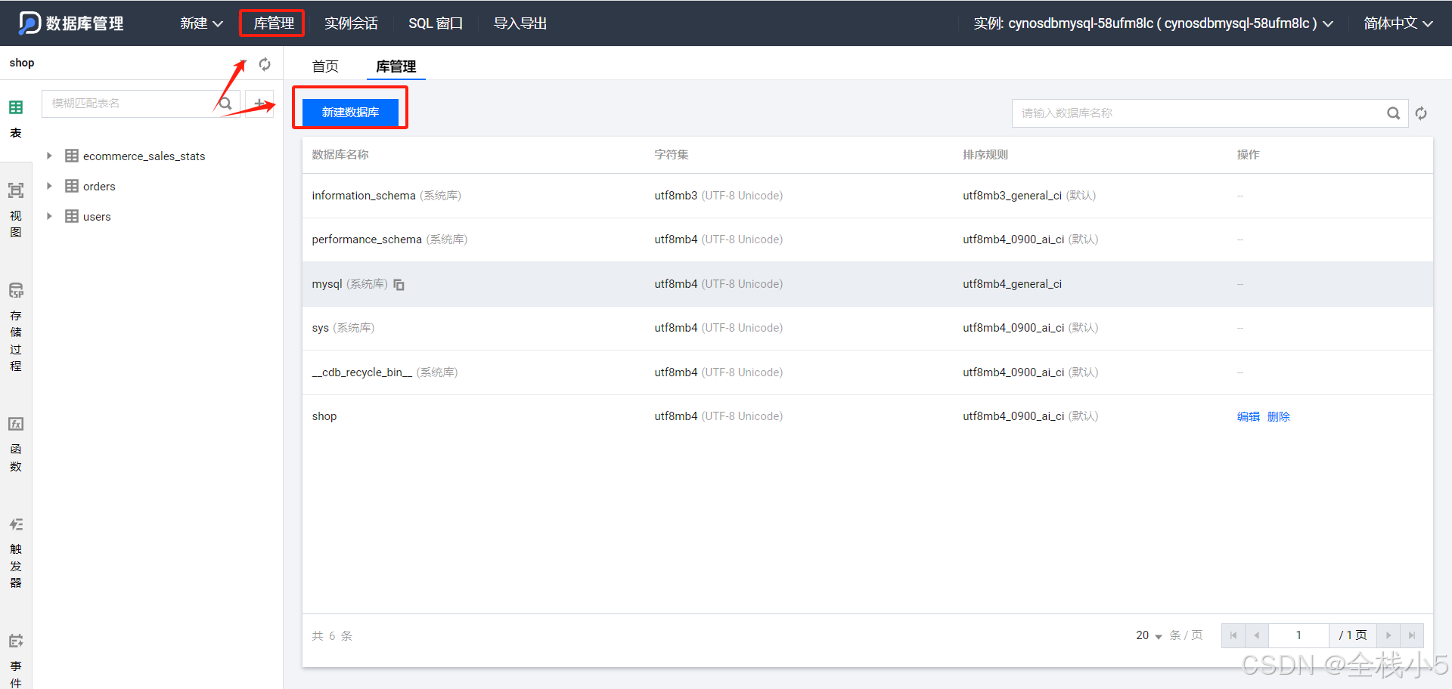
Task: Select the ecommerce_sales_stats table
Action: (x=144, y=156)
